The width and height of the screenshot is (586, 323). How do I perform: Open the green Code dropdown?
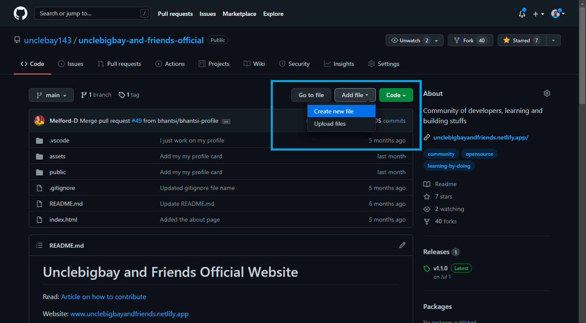coord(396,95)
